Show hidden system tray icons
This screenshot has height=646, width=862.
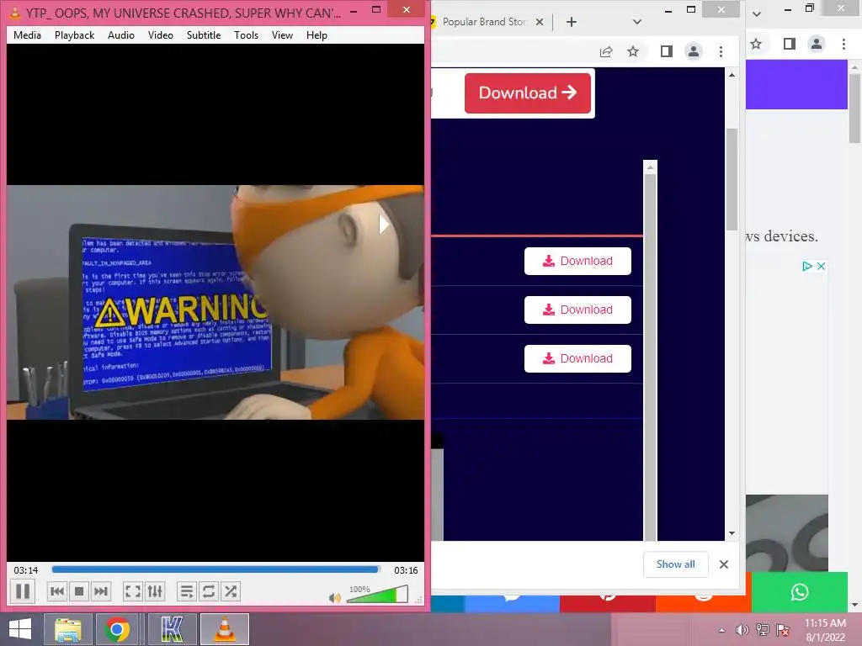pos(721,630)
